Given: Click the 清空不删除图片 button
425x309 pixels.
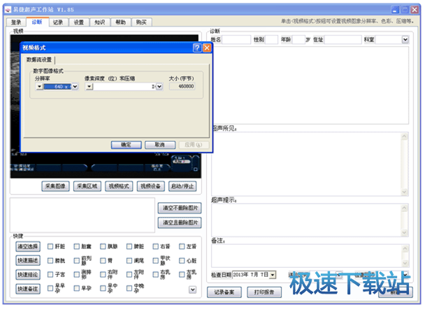Looking at the screenshot, I should click(180, 208).
